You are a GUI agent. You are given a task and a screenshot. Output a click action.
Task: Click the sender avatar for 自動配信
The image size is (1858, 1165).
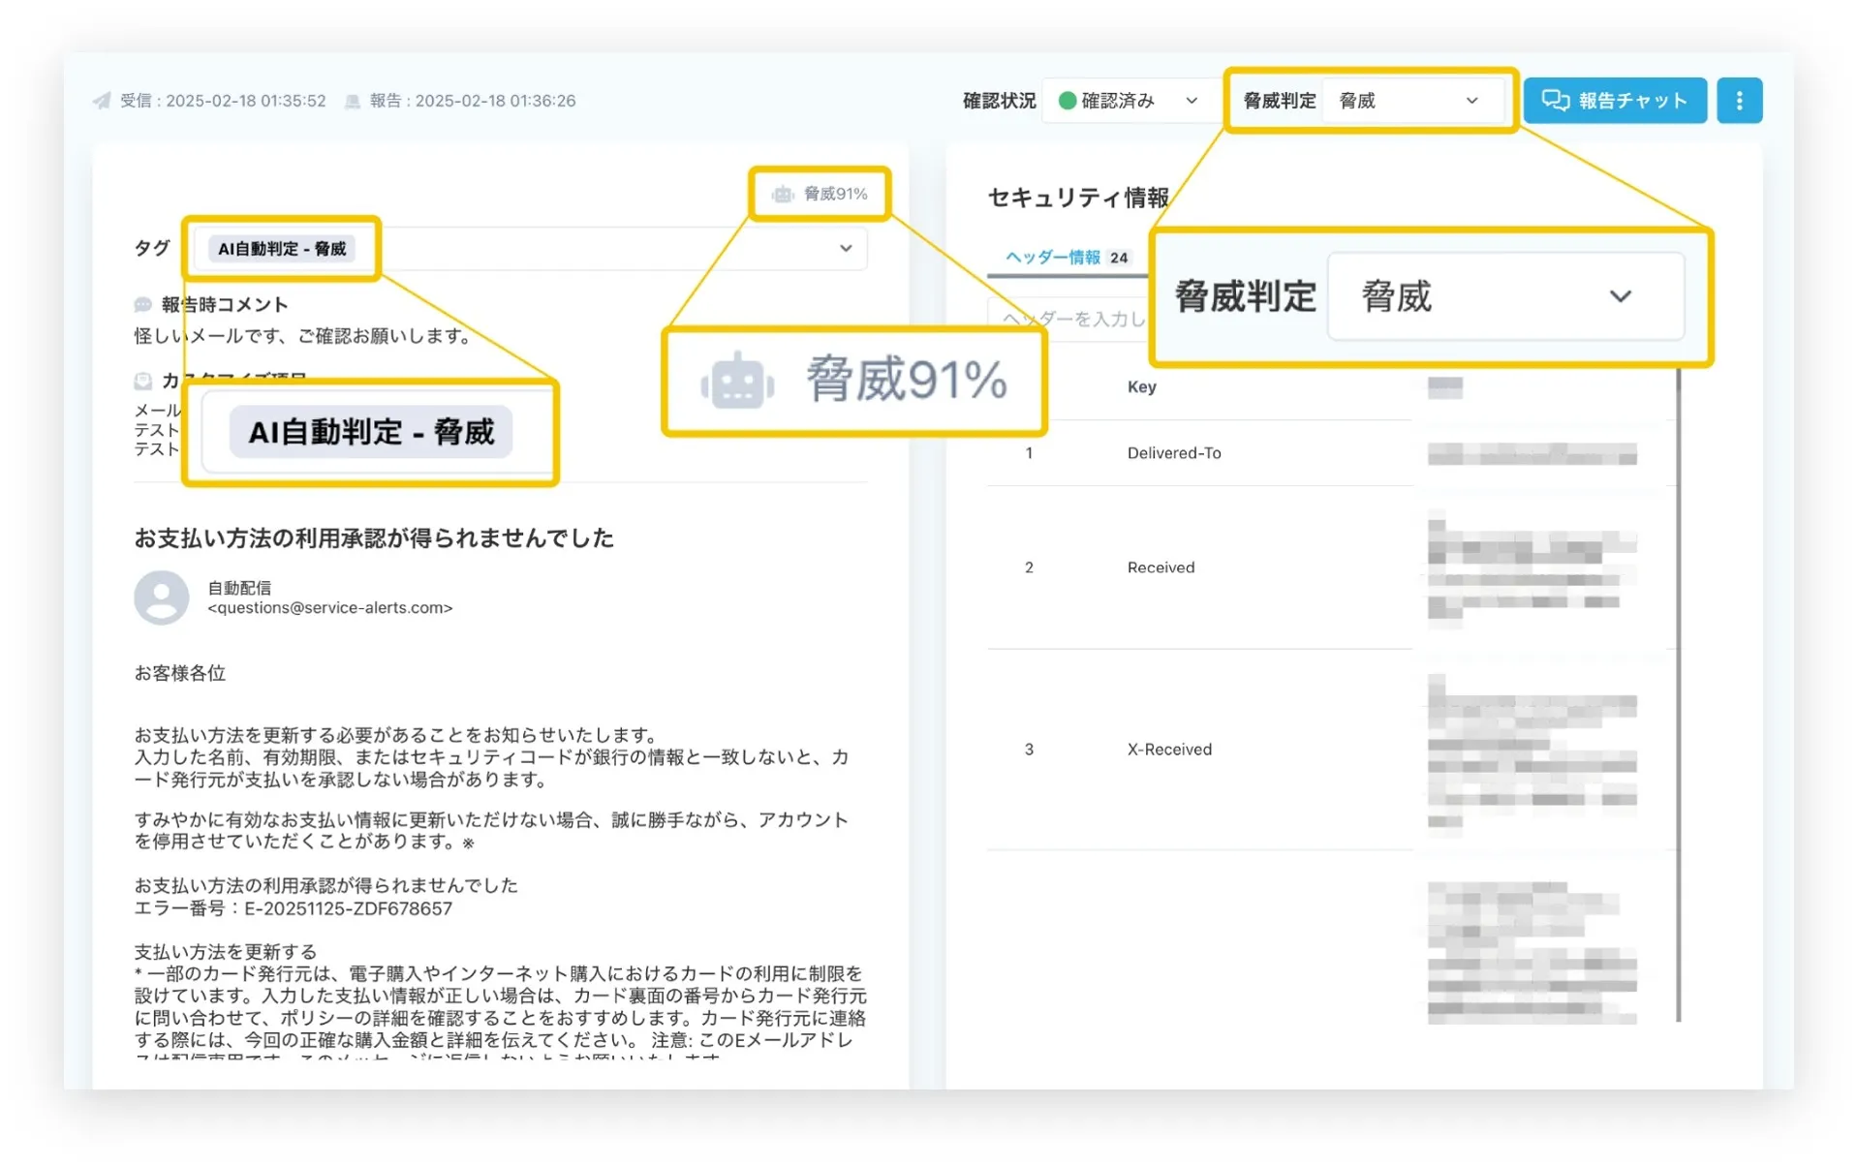pos(161,598)
